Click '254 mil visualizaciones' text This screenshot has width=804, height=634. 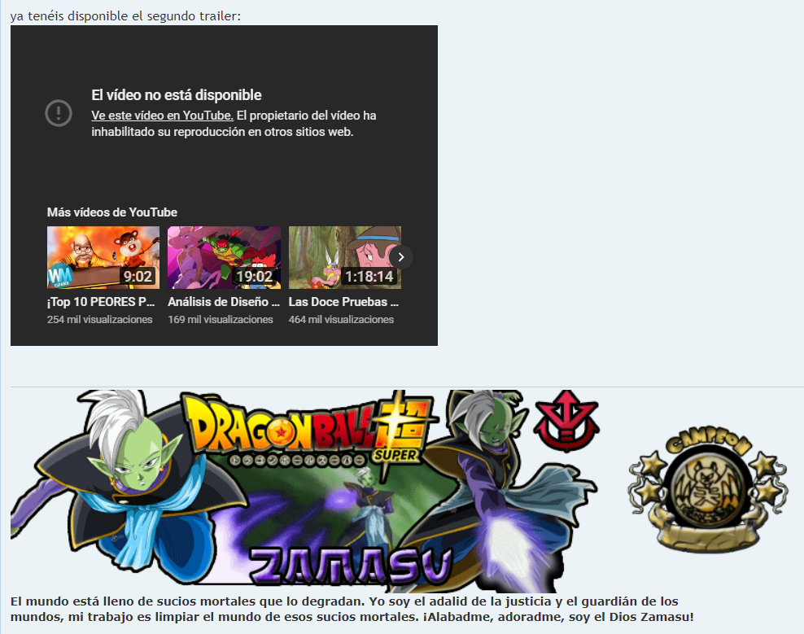pyautogui.click(x=100, y=319)
